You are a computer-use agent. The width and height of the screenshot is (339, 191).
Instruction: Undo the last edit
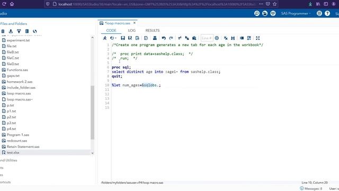coord(164,38)
